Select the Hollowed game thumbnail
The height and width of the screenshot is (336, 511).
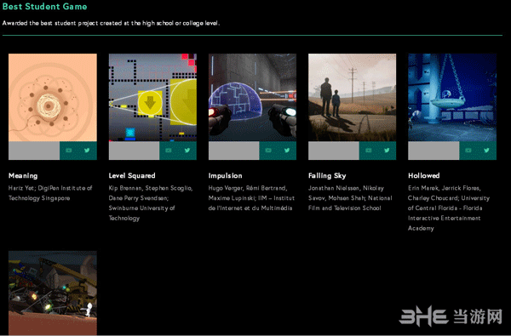[x=452, y=97]
